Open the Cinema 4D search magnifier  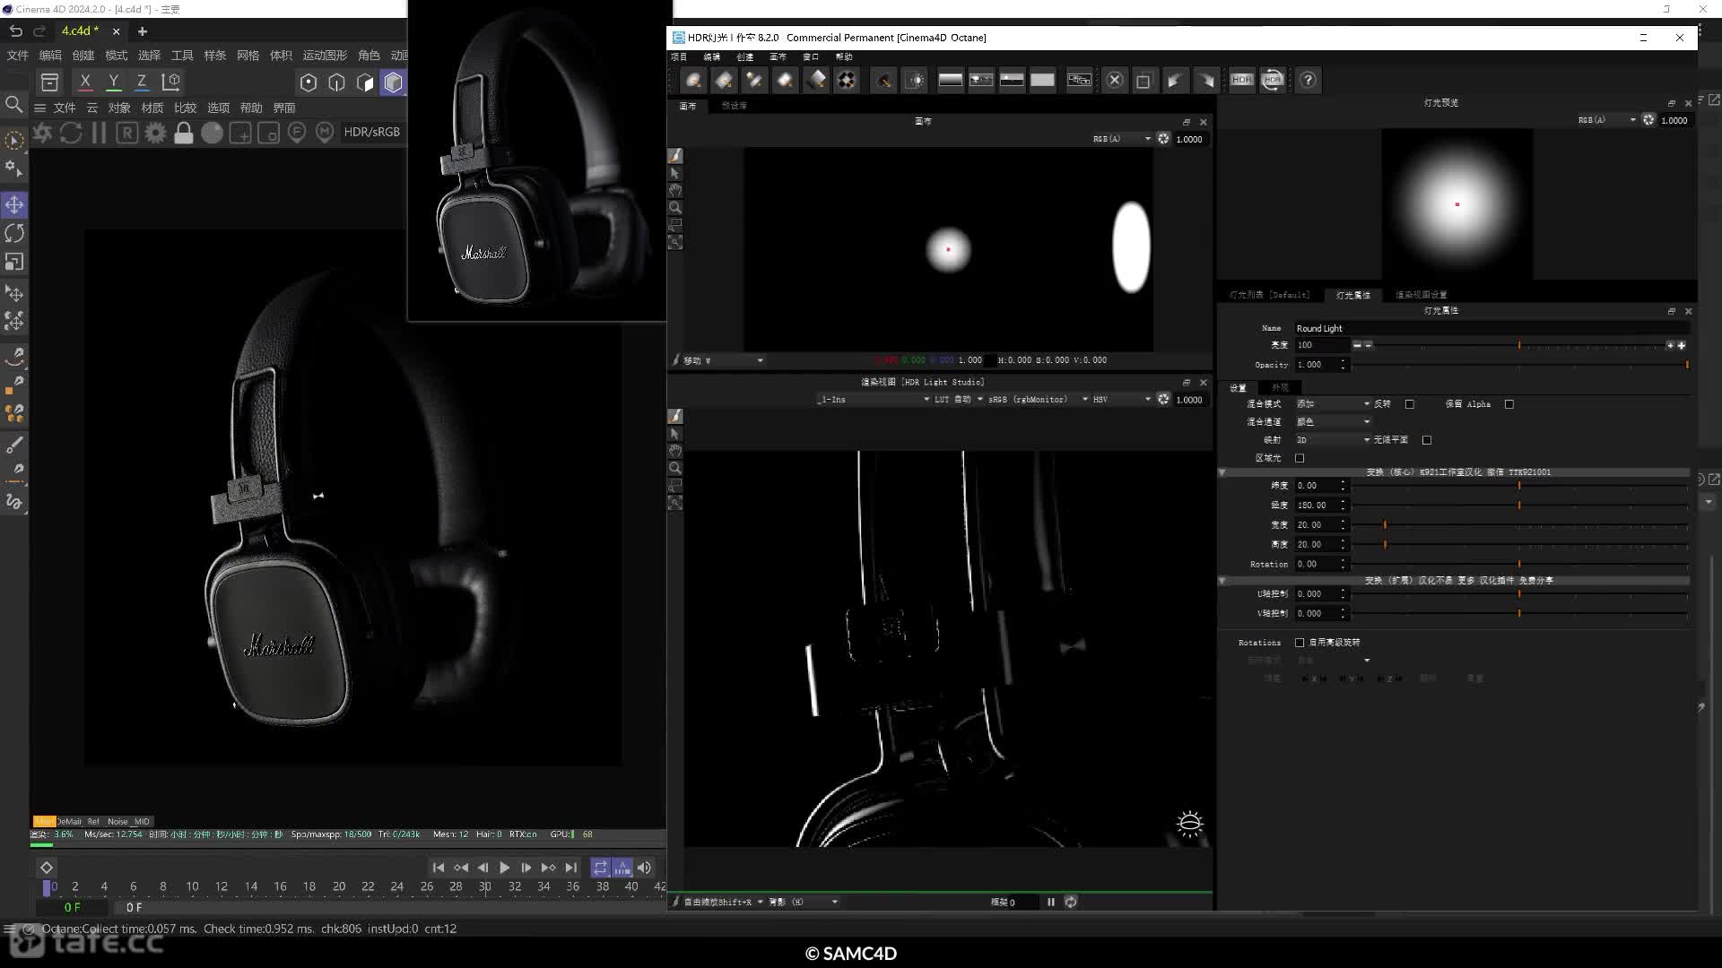click(x=14, y=105)
